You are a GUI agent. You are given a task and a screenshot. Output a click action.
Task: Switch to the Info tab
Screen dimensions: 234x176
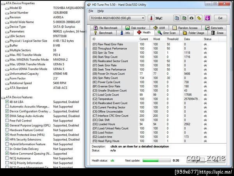125,33
